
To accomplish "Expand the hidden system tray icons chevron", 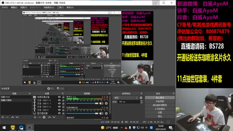I will (x=122, y=128).
